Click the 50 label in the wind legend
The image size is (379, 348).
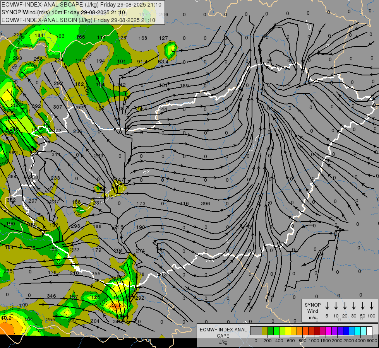pos(363,316)
